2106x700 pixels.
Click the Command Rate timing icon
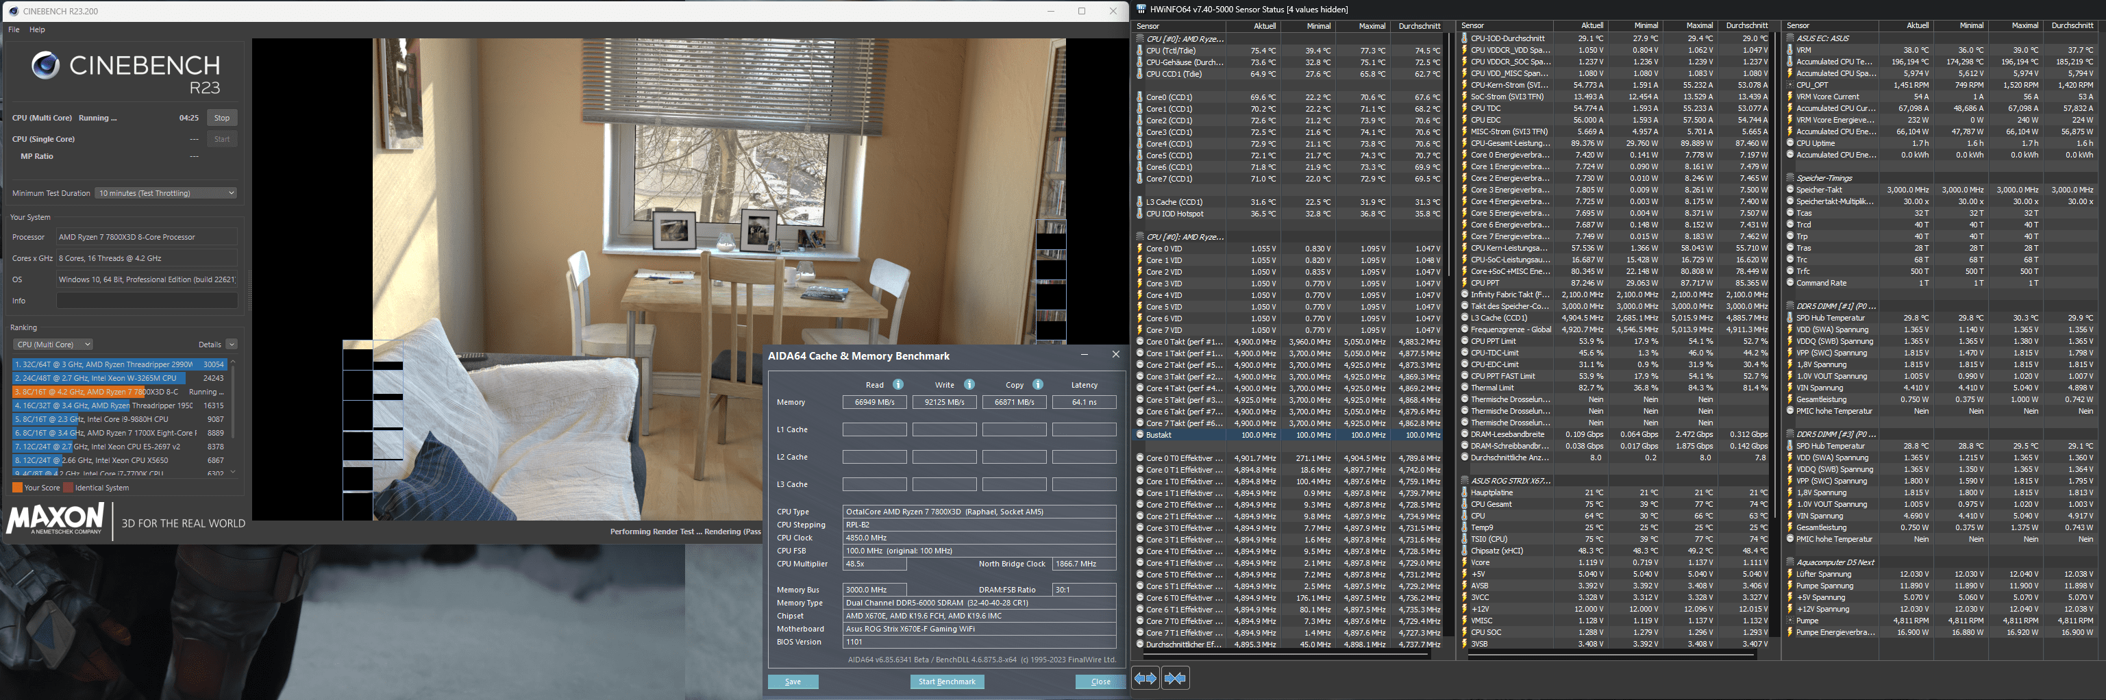click(x=1790, y=283)
